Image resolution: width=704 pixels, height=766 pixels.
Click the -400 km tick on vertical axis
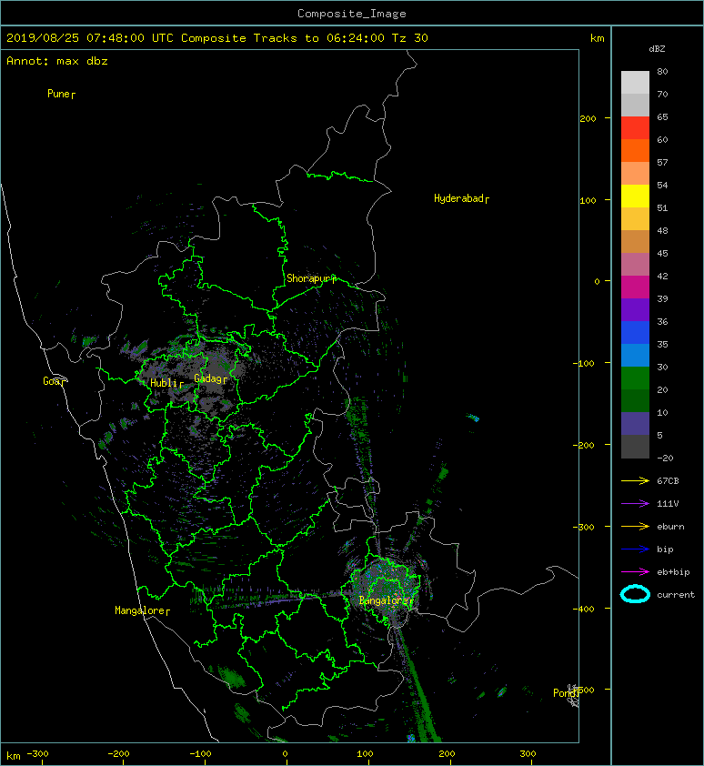tap(584, 609)
